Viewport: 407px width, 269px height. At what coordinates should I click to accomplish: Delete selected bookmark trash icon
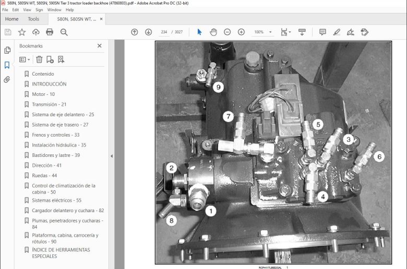(39, 59)
